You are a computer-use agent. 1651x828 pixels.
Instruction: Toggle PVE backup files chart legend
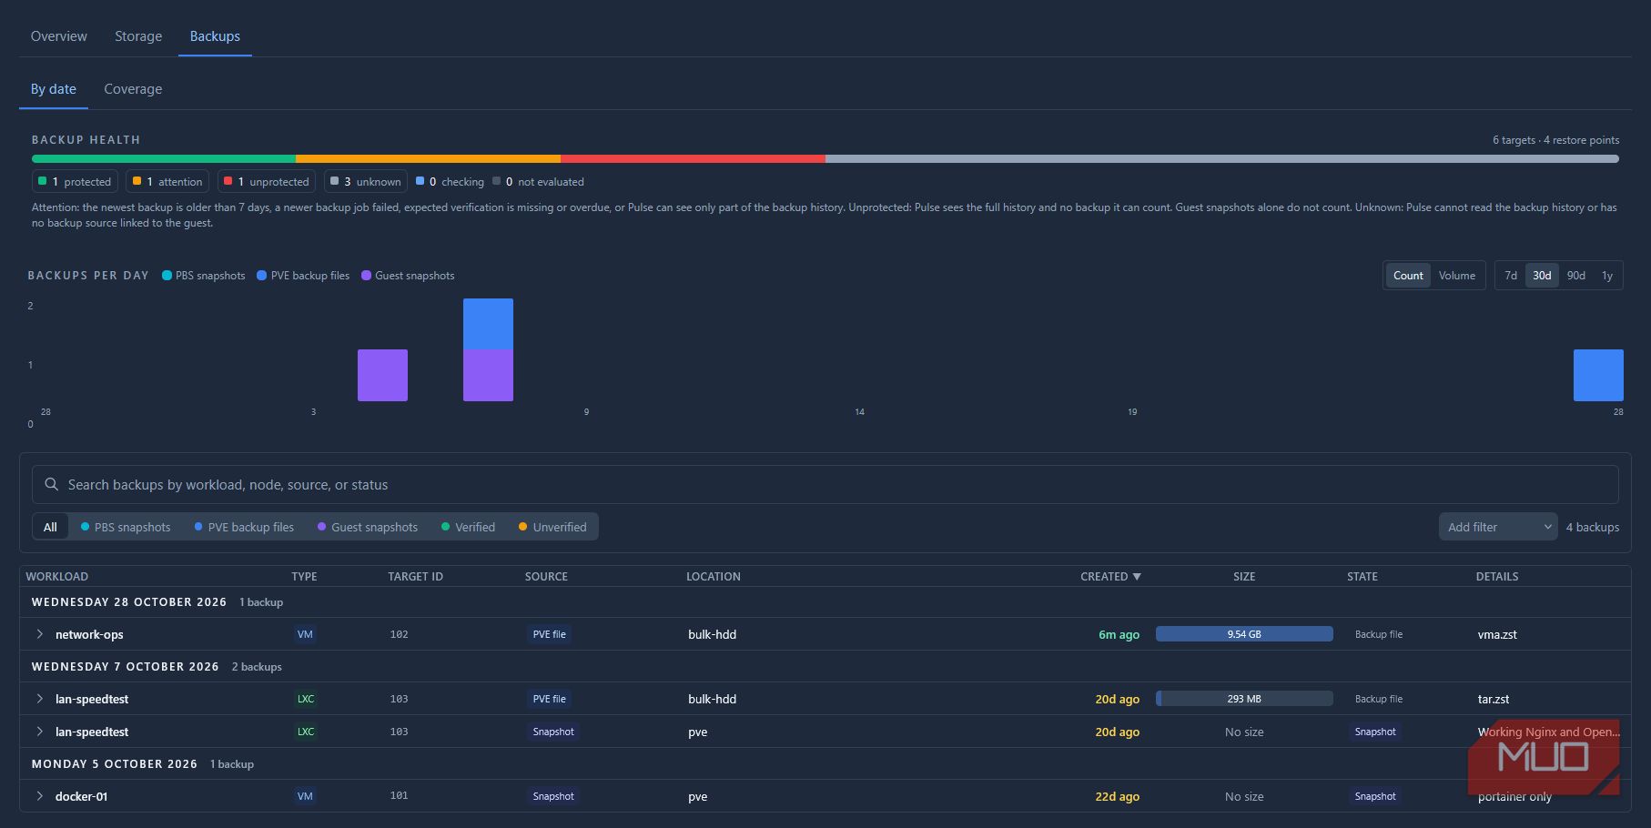coord(303,276)
